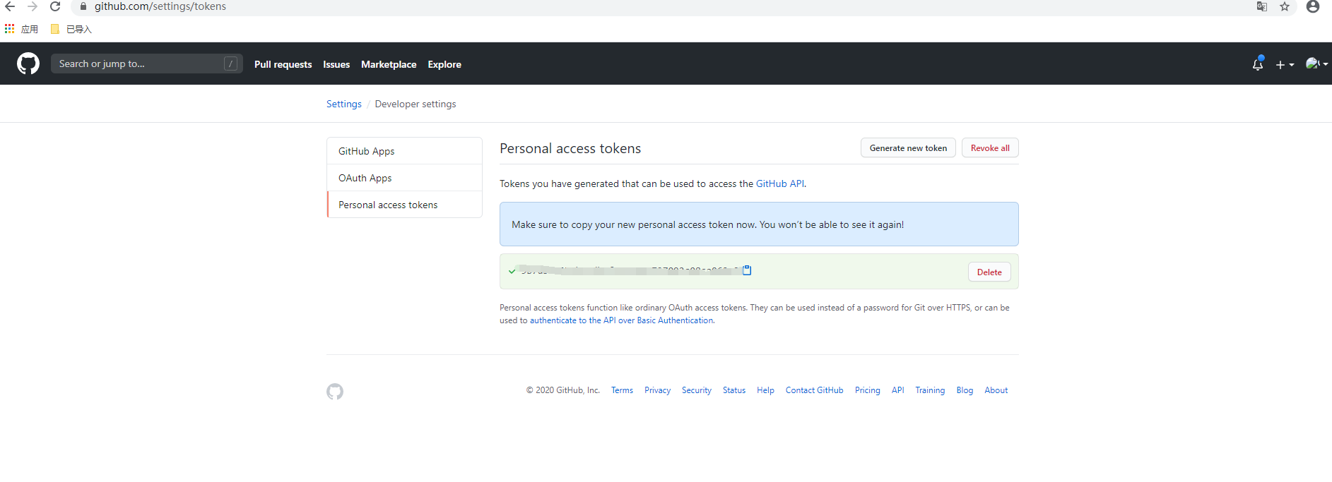Open the apps grid bookmark shortcut
The width and height of the screenshot is (1332, 482).
[x=21, y=29]
